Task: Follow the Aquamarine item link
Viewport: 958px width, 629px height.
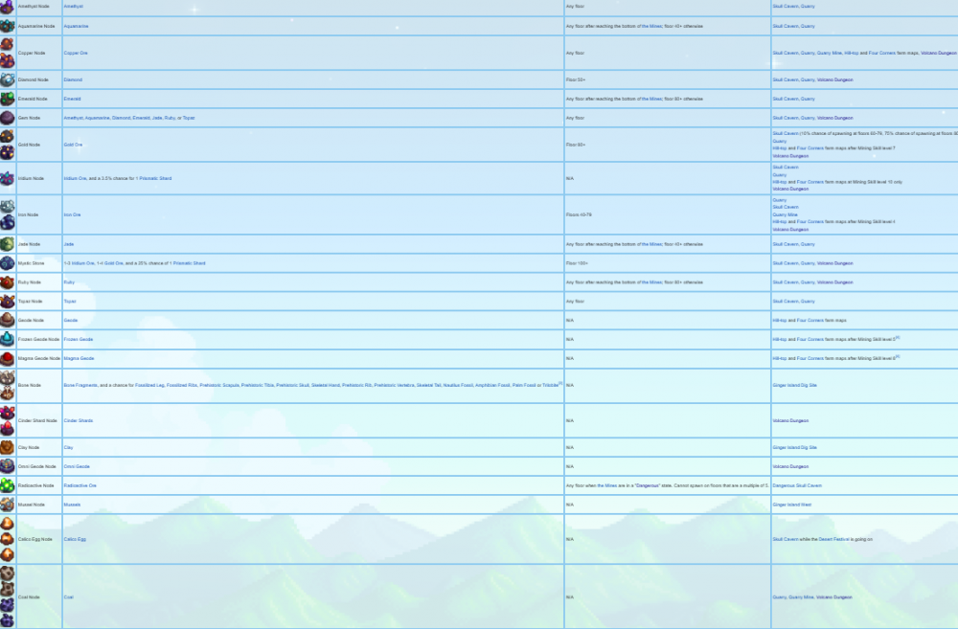Action: (75, 26)
